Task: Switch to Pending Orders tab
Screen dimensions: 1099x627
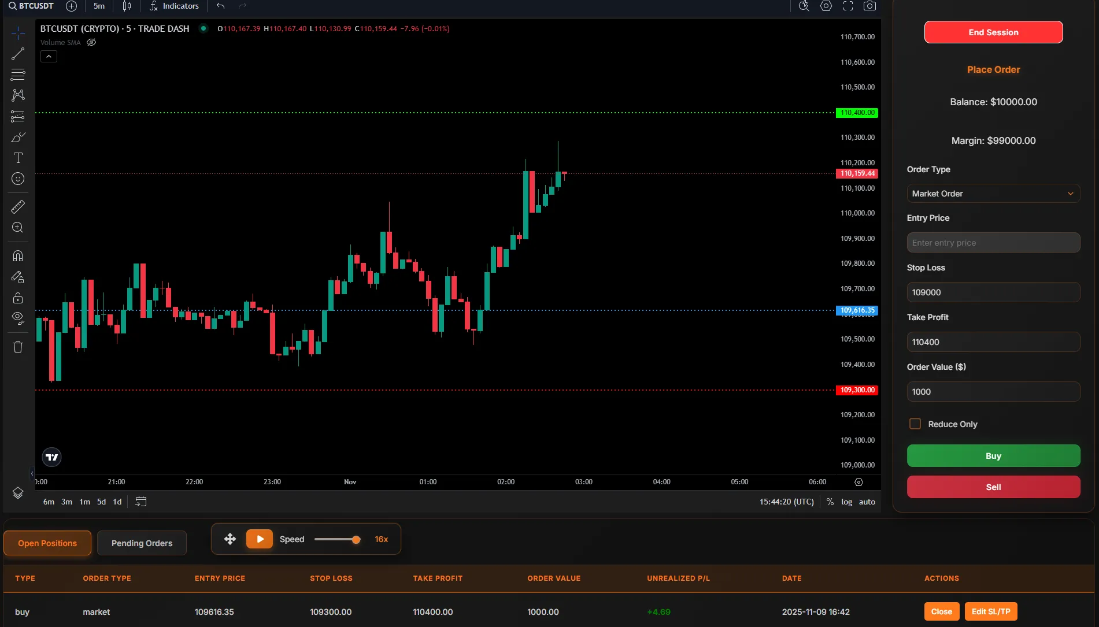Action: point(142,543)
